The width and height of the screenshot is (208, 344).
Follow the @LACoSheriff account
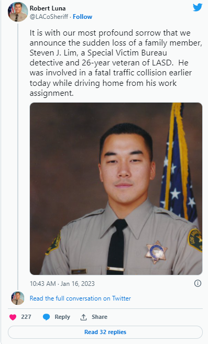click(x=83, y=17)
